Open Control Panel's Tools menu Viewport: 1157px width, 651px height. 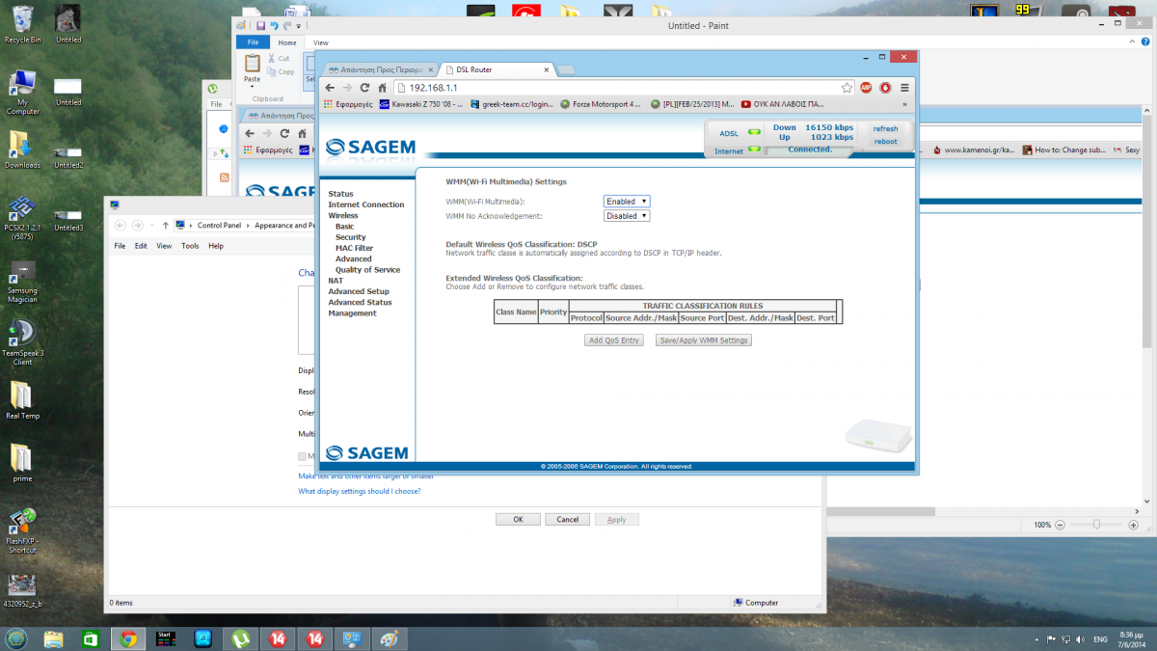190,246
